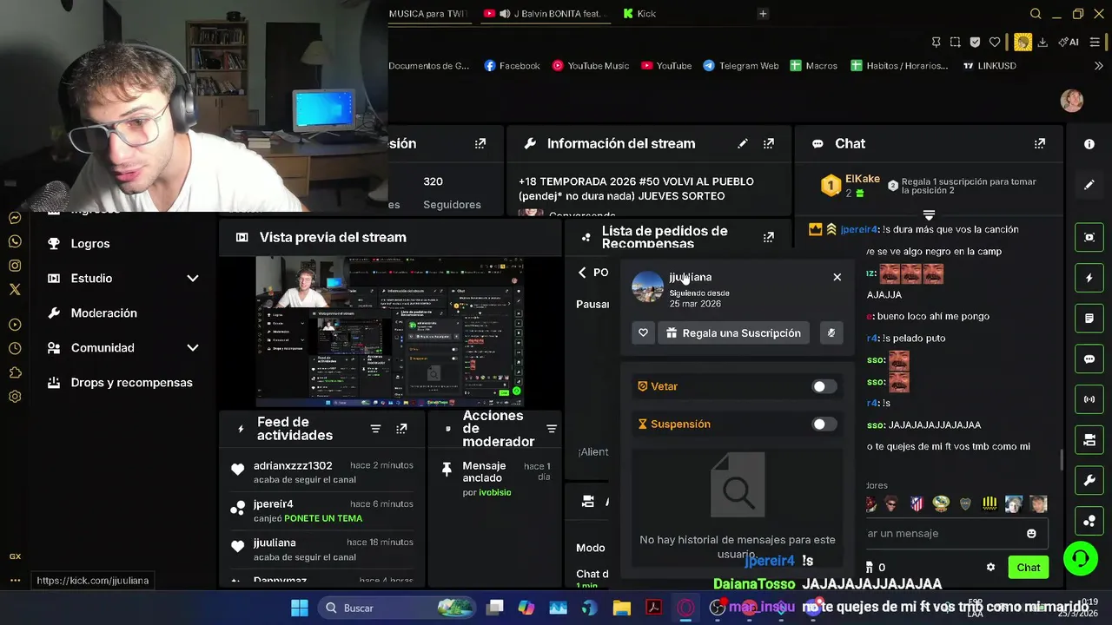Open WhatsApp in the Opera sidebar
This screenshot has height=625, width=1112.
click(x=15, y=241)
